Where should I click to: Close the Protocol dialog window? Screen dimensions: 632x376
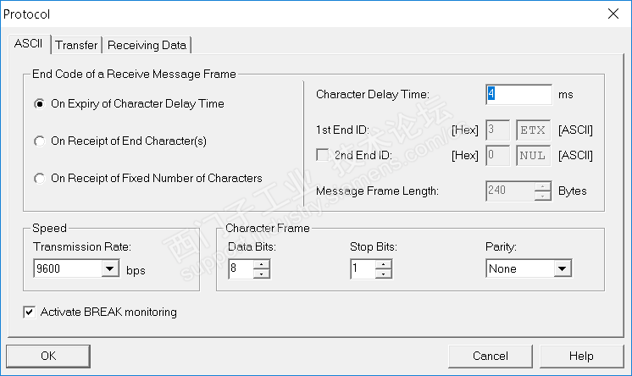click(x=613, y=14)
